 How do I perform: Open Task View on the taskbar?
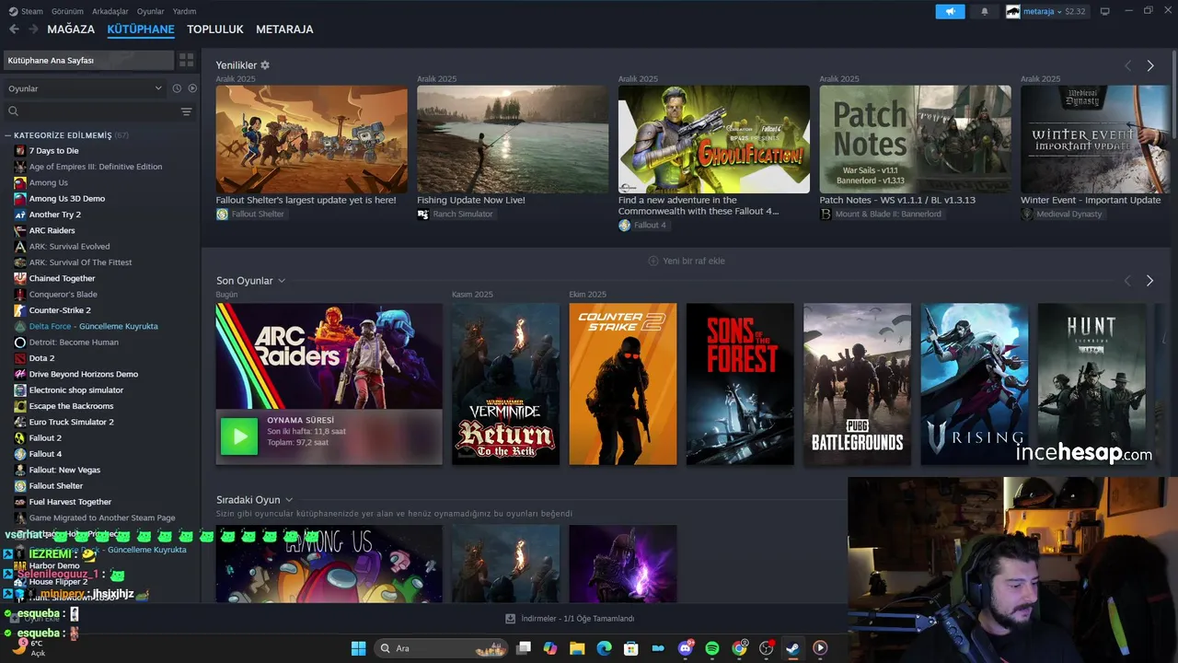coord(524,648)
